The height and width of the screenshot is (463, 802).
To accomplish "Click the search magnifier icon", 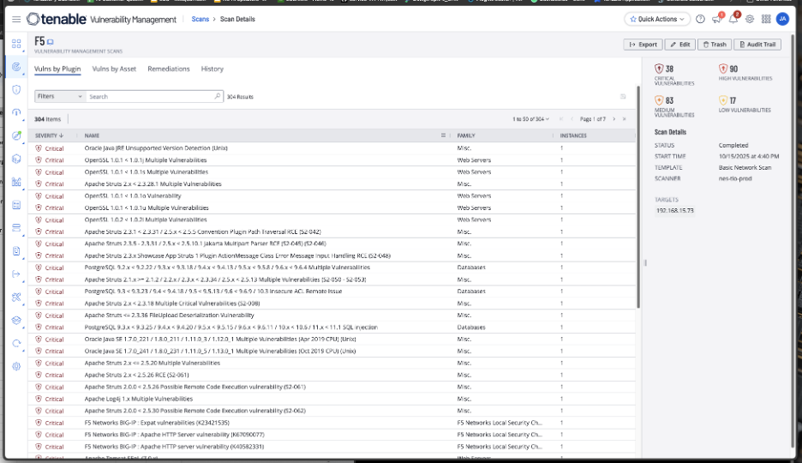I will (x=218, y=97).
